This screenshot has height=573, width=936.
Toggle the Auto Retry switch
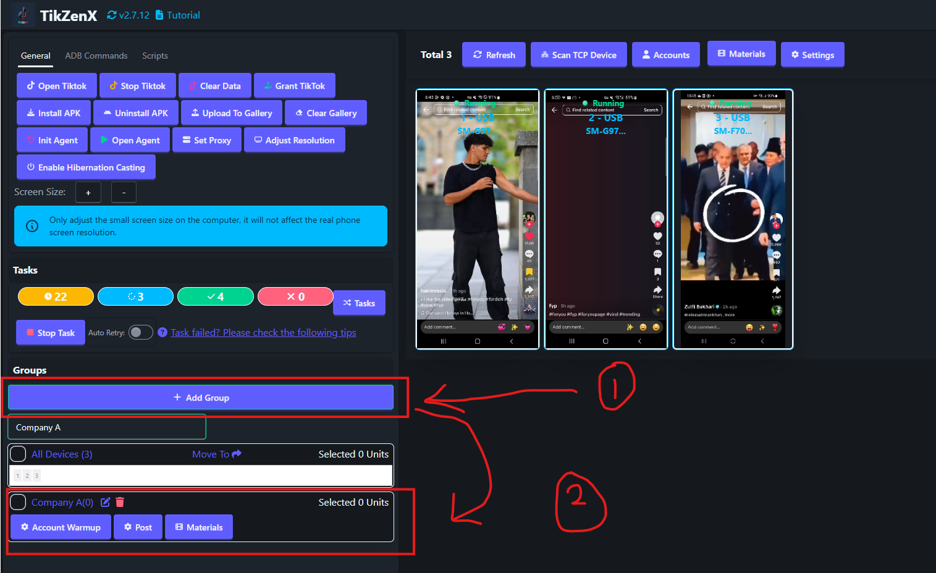(x=140, y=332)
